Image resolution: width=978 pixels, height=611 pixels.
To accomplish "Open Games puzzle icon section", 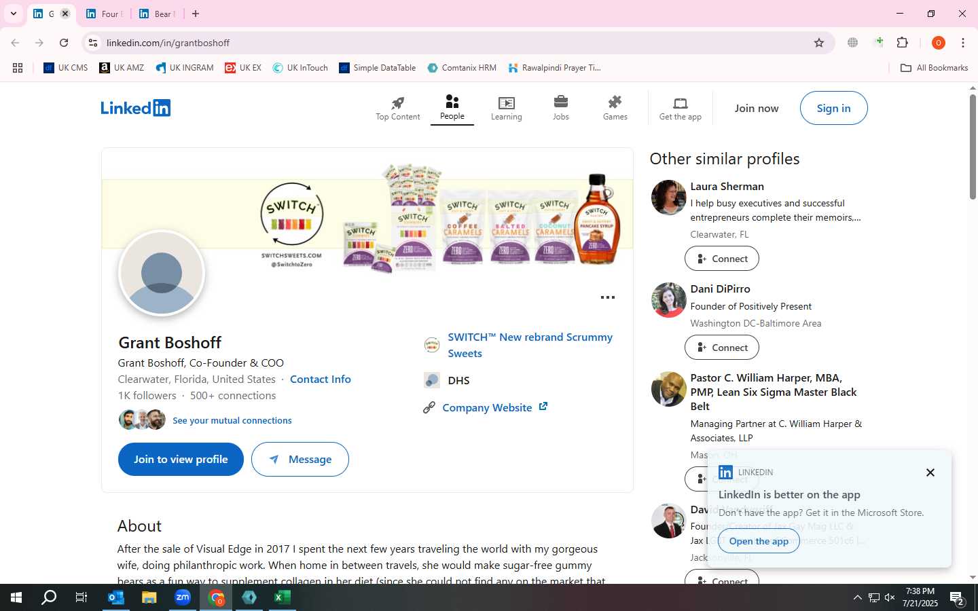I will click(x=615, y=109).
